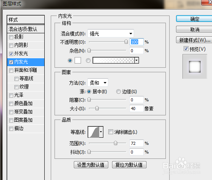Enable the 描边 stroke checkbox
Screen dimensions: 212x180
[11, 129]
